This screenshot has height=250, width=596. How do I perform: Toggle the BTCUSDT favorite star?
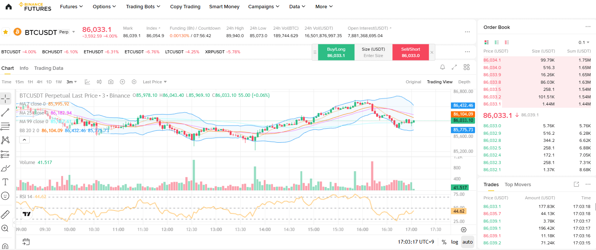[x=6, y=32]
